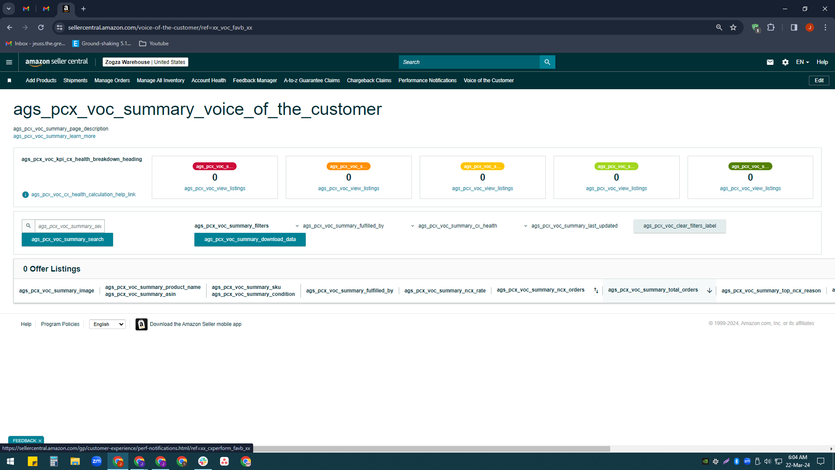Open Performance Notifications

coord(428,81)
